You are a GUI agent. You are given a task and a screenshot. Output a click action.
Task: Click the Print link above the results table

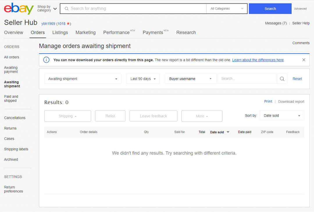pos(268,101)
